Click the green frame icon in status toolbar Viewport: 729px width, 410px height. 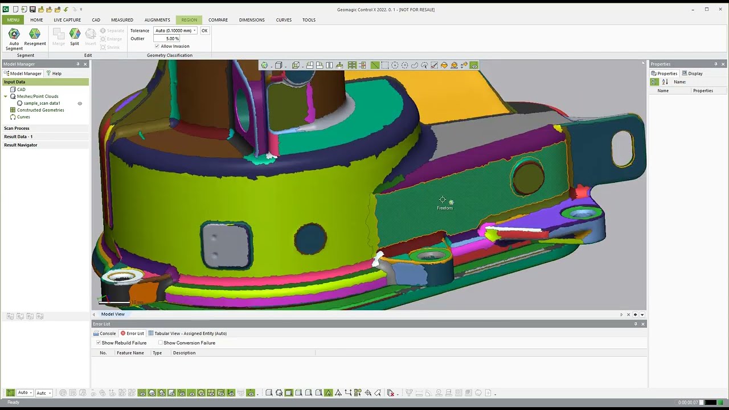pos(10,393)
